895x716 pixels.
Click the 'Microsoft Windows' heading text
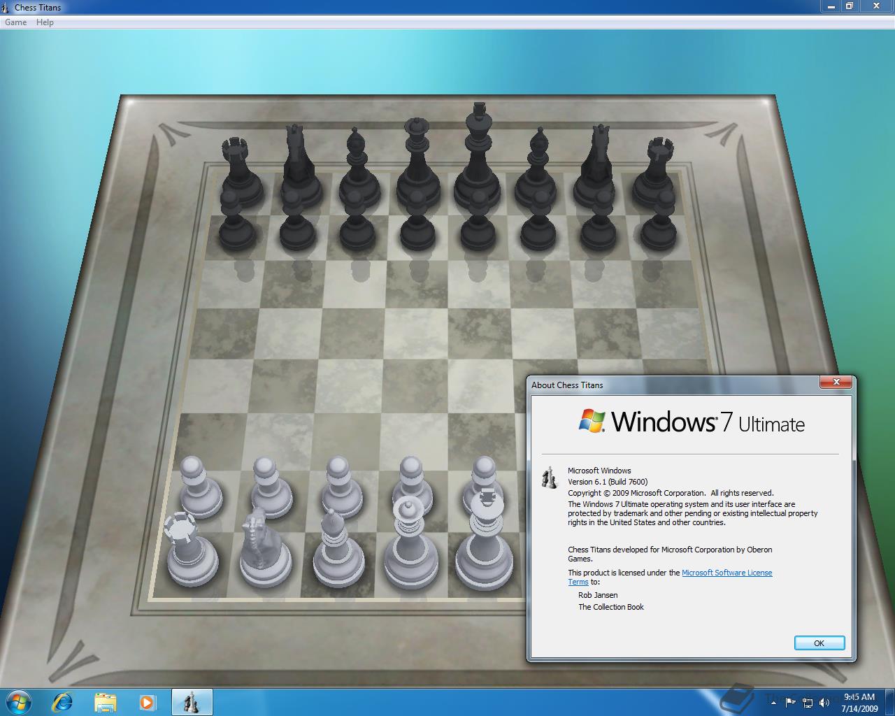click(x=599, y=471)
